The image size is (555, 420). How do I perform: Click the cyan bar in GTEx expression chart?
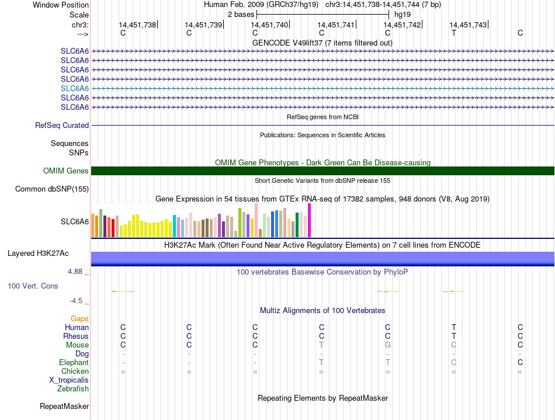[174, 225]
